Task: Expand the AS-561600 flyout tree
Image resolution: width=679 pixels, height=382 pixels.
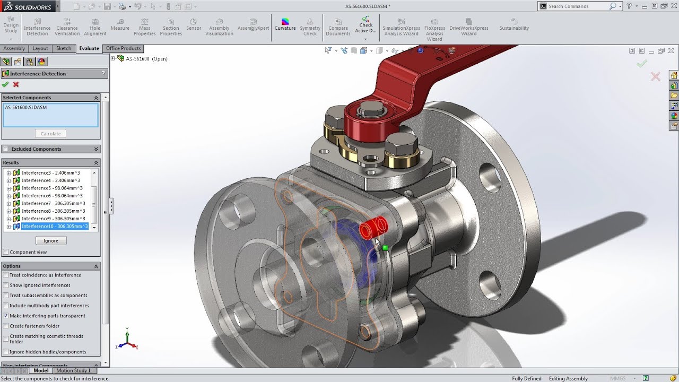Action: click(113, 59)
